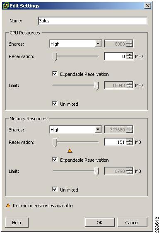Screen dimensions: 159x233
Task: Increase memory reservation MB with up arrow
Action: tap(130, 140)
